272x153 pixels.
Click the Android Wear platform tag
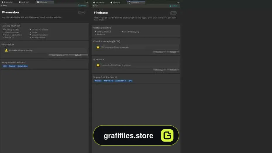pyautogui.click(x=121, y=81)
